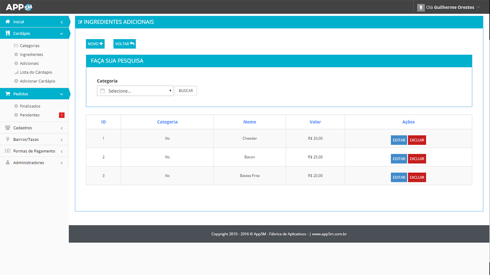Open the Categoria Selecione dropdown
The width and height of the screenshot is (490, 275).
tap(135, 91)
